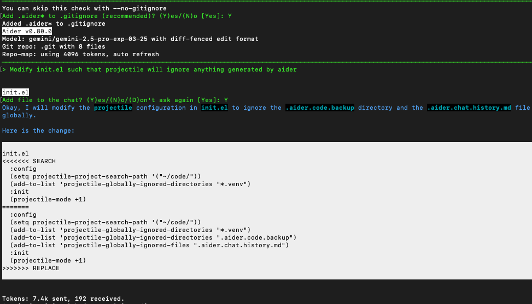This screenshot has width=532, height=304.
Task: Click the .aider.chat.history.md highlighted text
Action: tap(469, 108)
